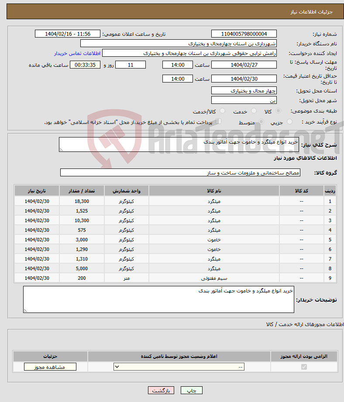344x402 pixels.
Task: Click the چاپ print button
Action: point(192,391)
